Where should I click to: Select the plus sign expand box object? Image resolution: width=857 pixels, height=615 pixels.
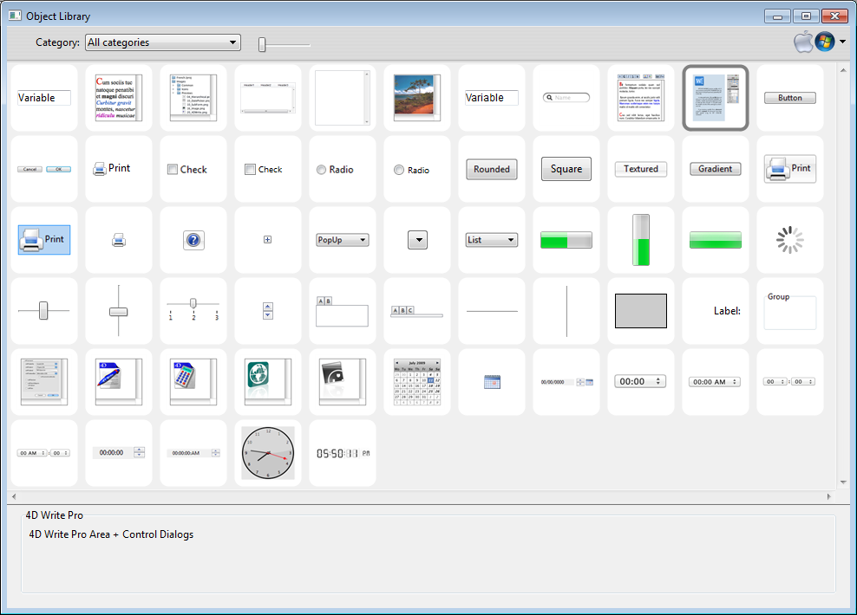point(268,240)
